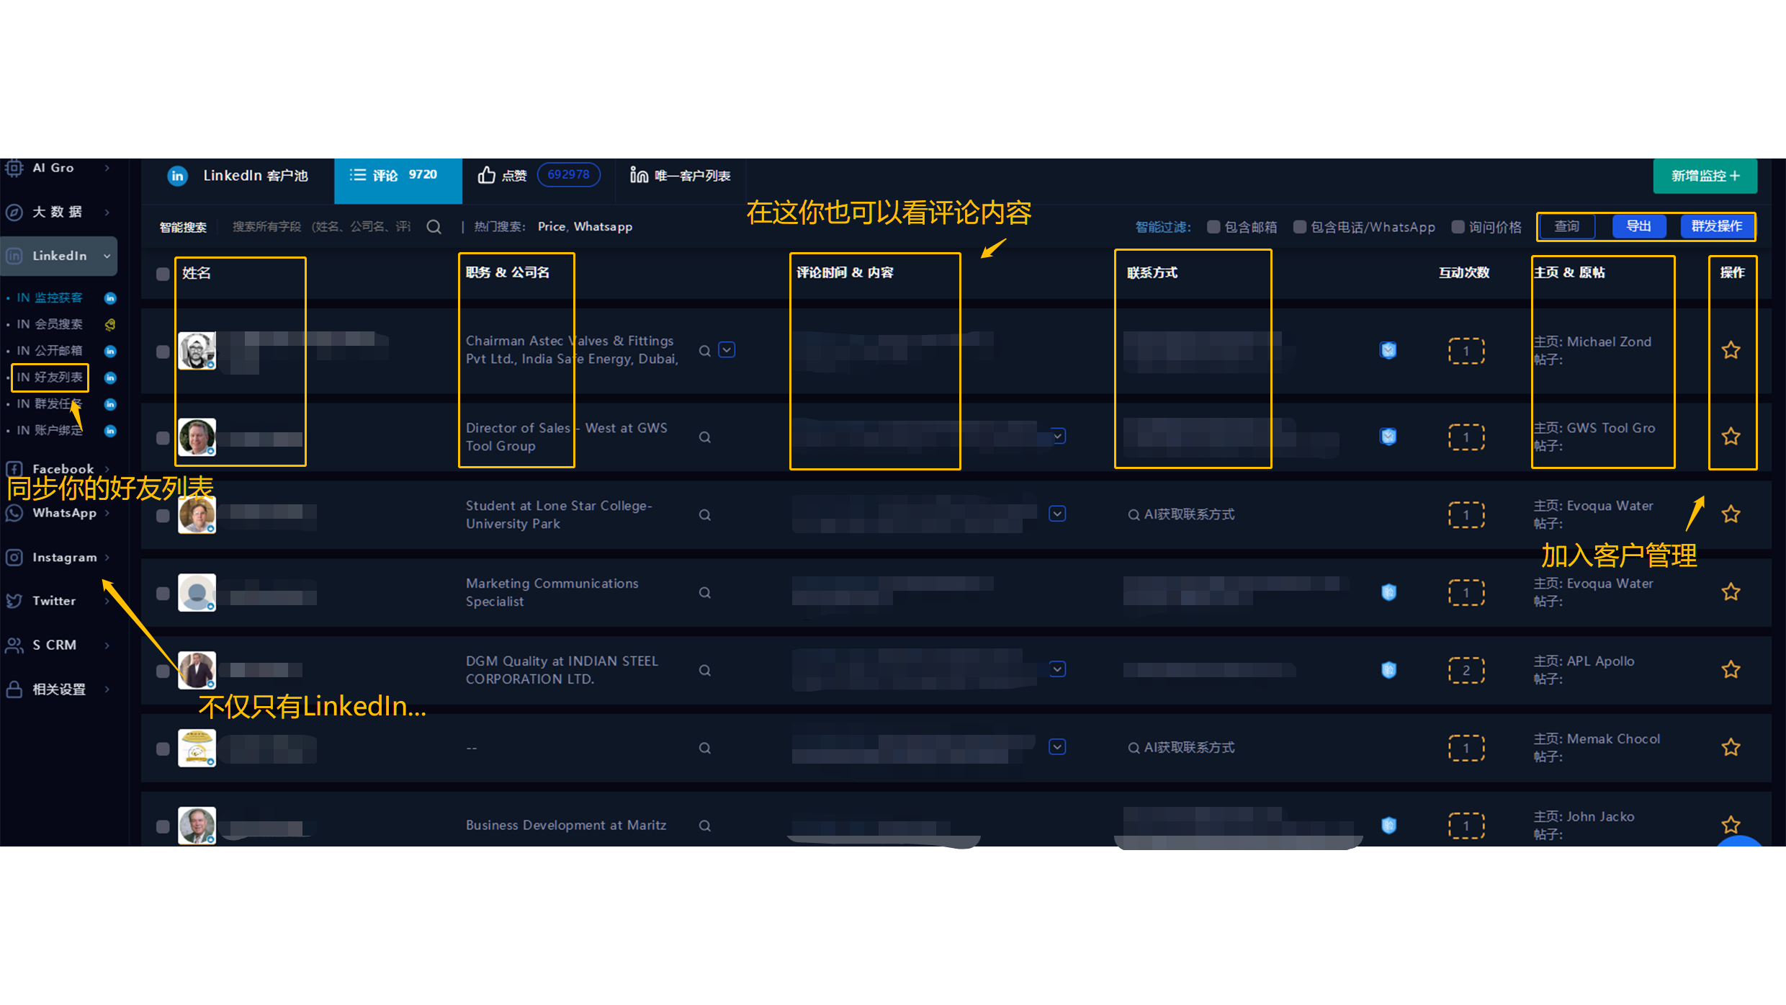Check the select-all checkbox beside 姓名 header
This screenshot has width=1786, height=1005.
pos(163,274)
